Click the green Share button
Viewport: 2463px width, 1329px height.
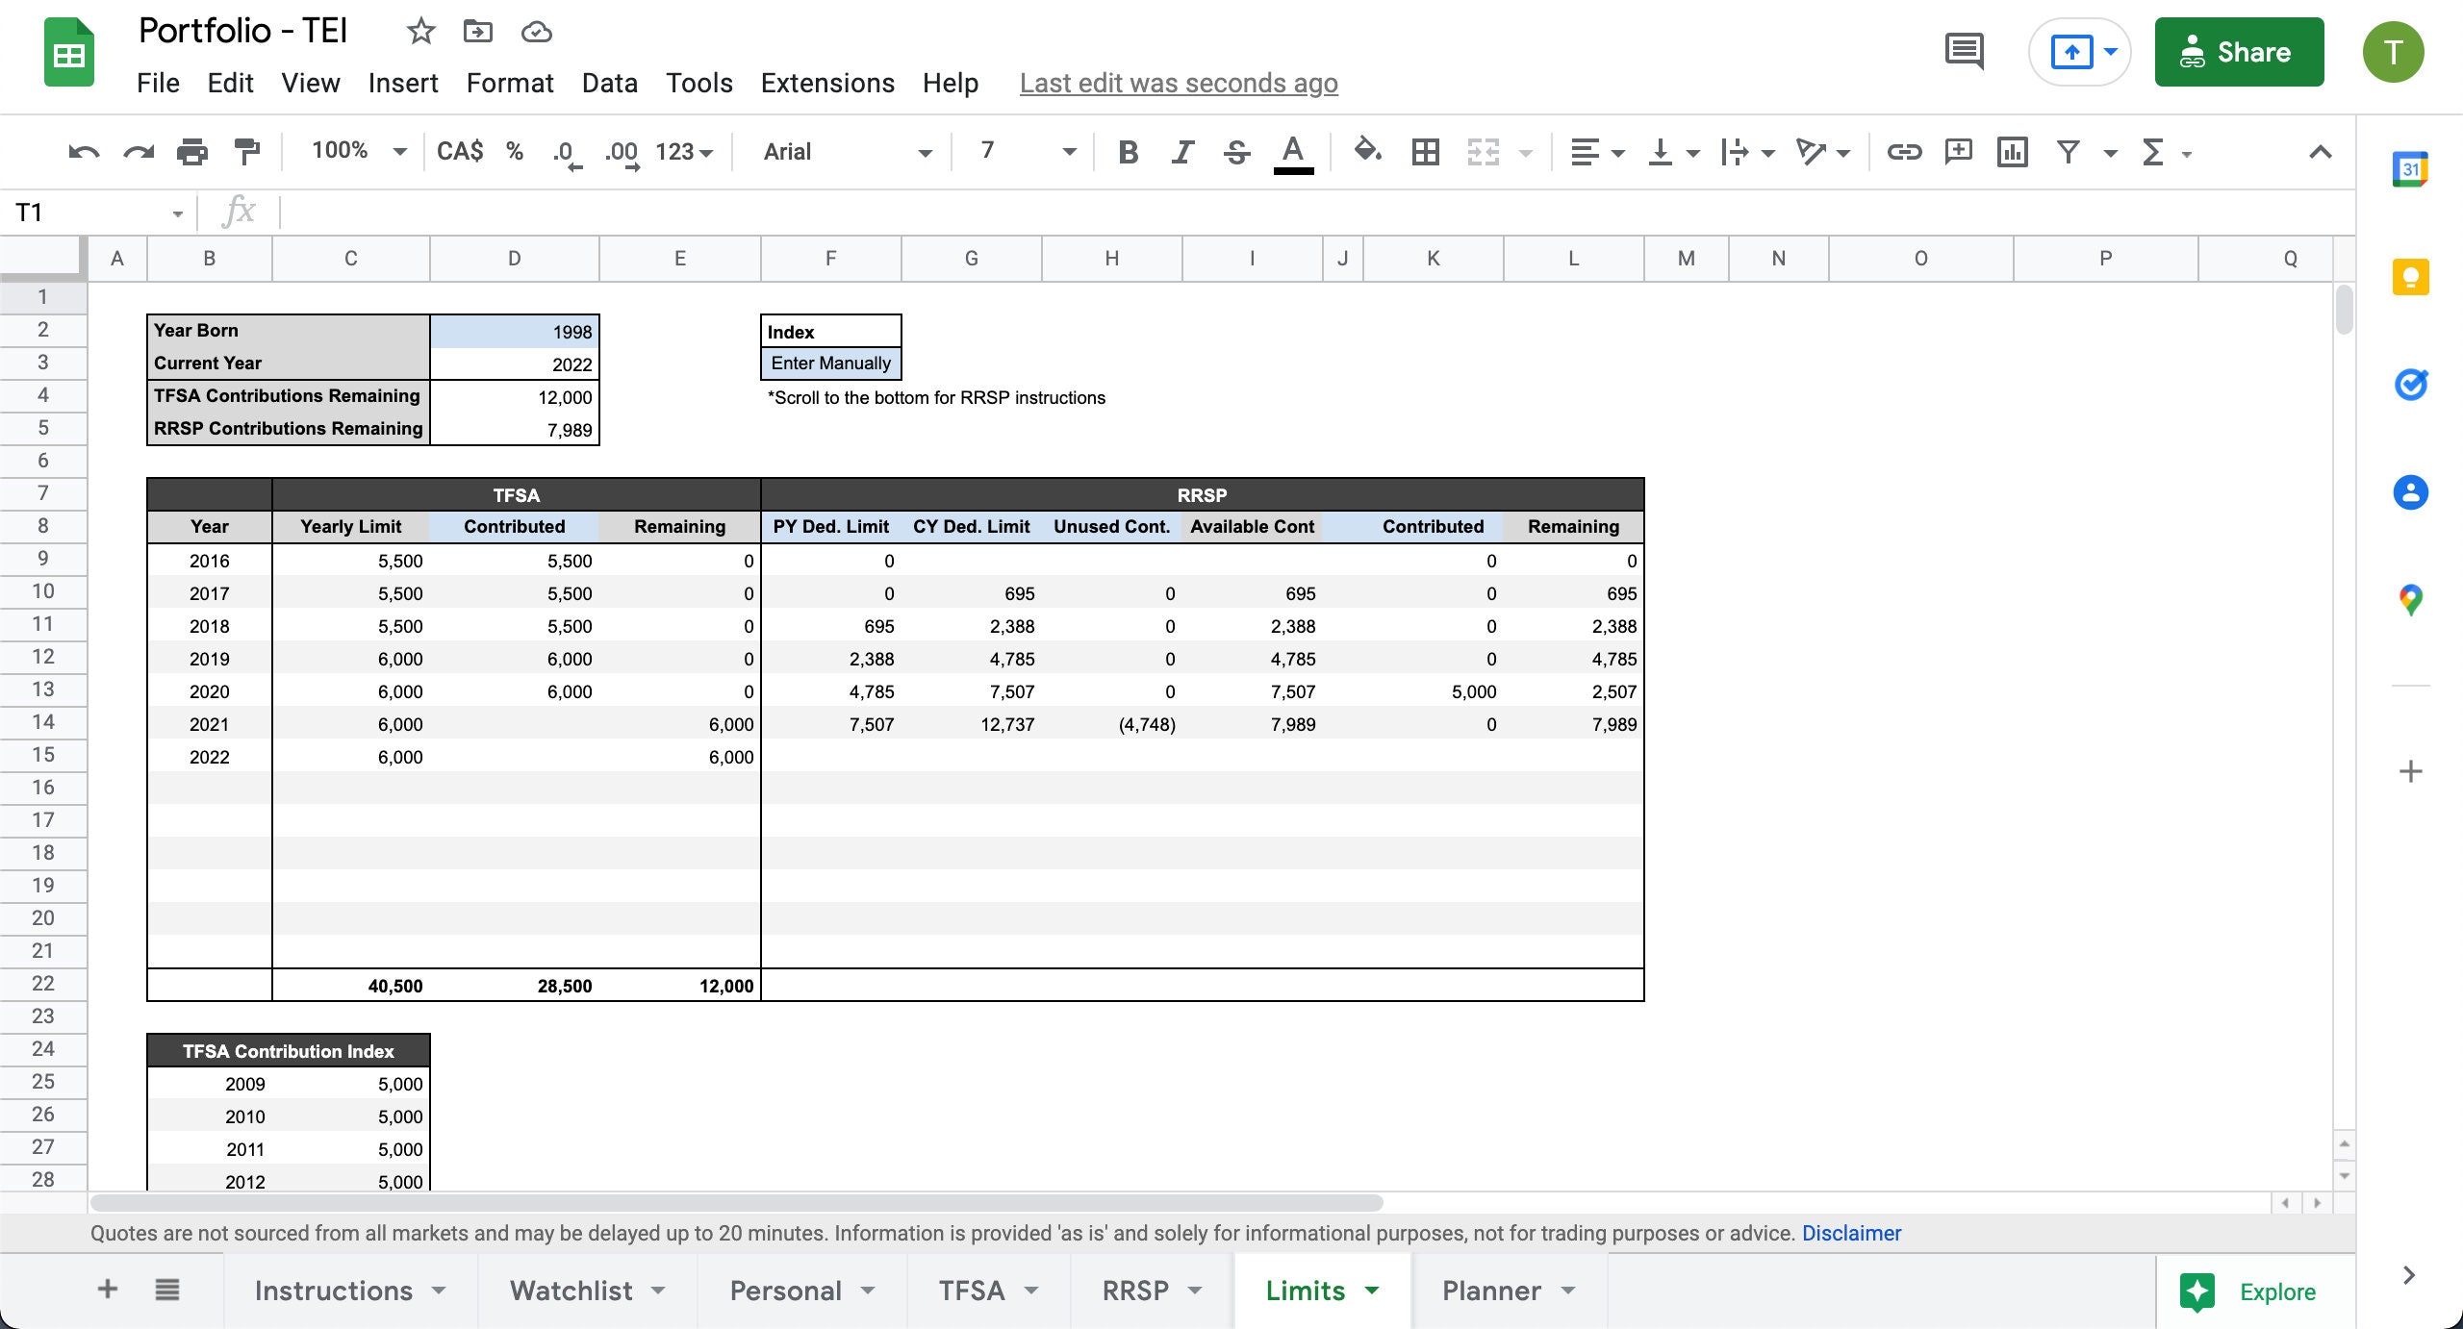click(x=2239, y=52)
